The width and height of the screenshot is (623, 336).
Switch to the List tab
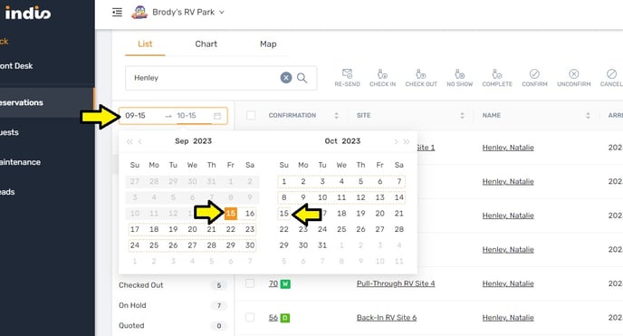coord(145,44)
